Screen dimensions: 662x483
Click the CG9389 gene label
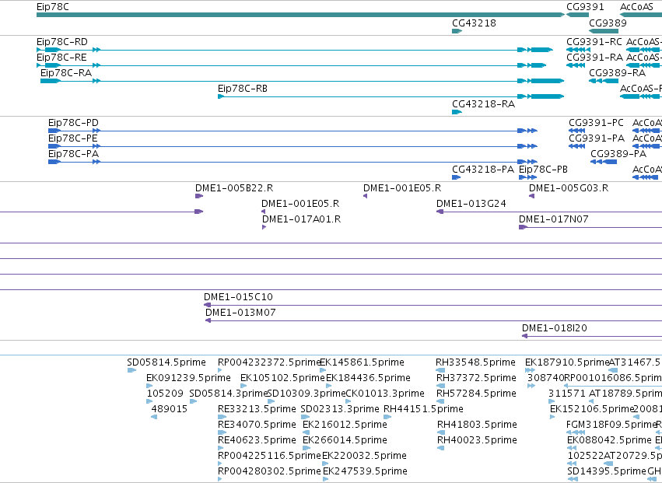pyautogui.click(x=608, y=23)
